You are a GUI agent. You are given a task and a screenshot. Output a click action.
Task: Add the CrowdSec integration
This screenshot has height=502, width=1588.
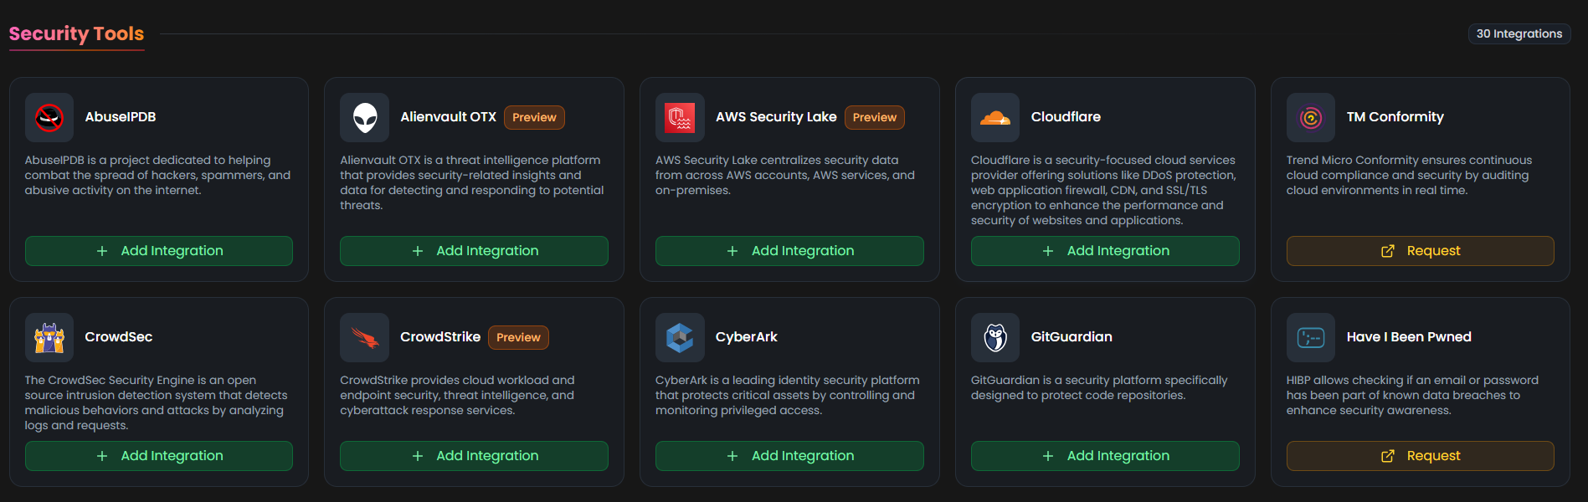click(x=159, y=456)
